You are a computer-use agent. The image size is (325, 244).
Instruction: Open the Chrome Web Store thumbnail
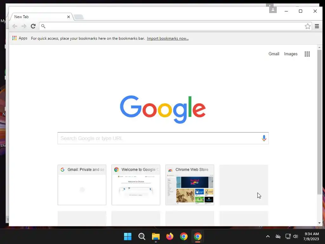[190, 185]
